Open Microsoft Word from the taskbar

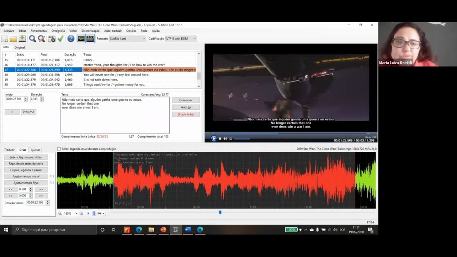[188, 230]
